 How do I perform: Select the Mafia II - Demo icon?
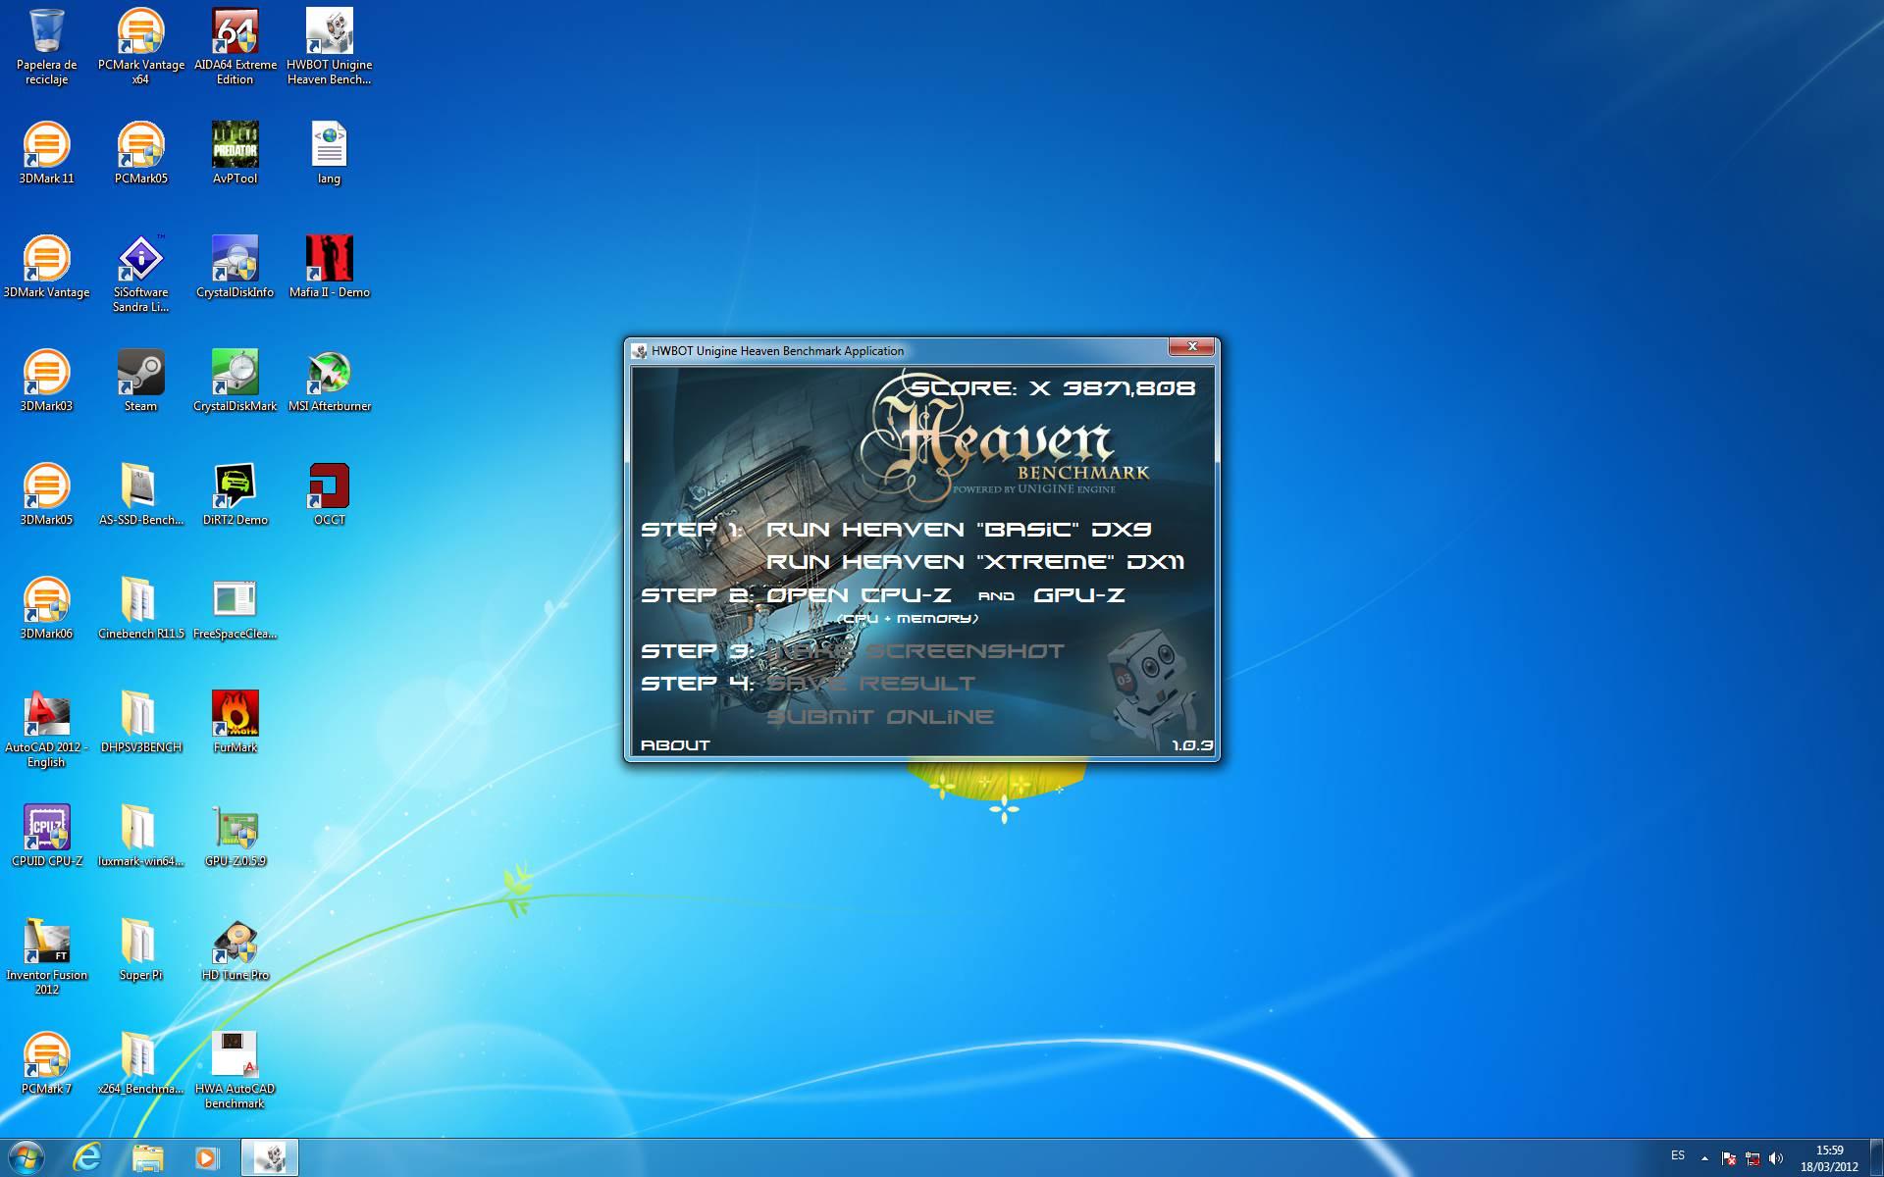[x=330, y=267]
